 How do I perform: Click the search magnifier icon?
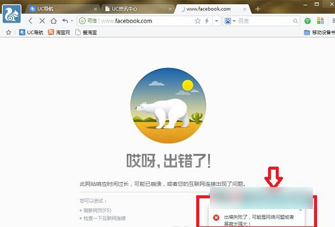point(296,21)
